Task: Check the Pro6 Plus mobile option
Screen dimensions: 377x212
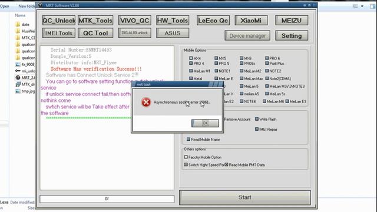Action: (x=267, y=64)
